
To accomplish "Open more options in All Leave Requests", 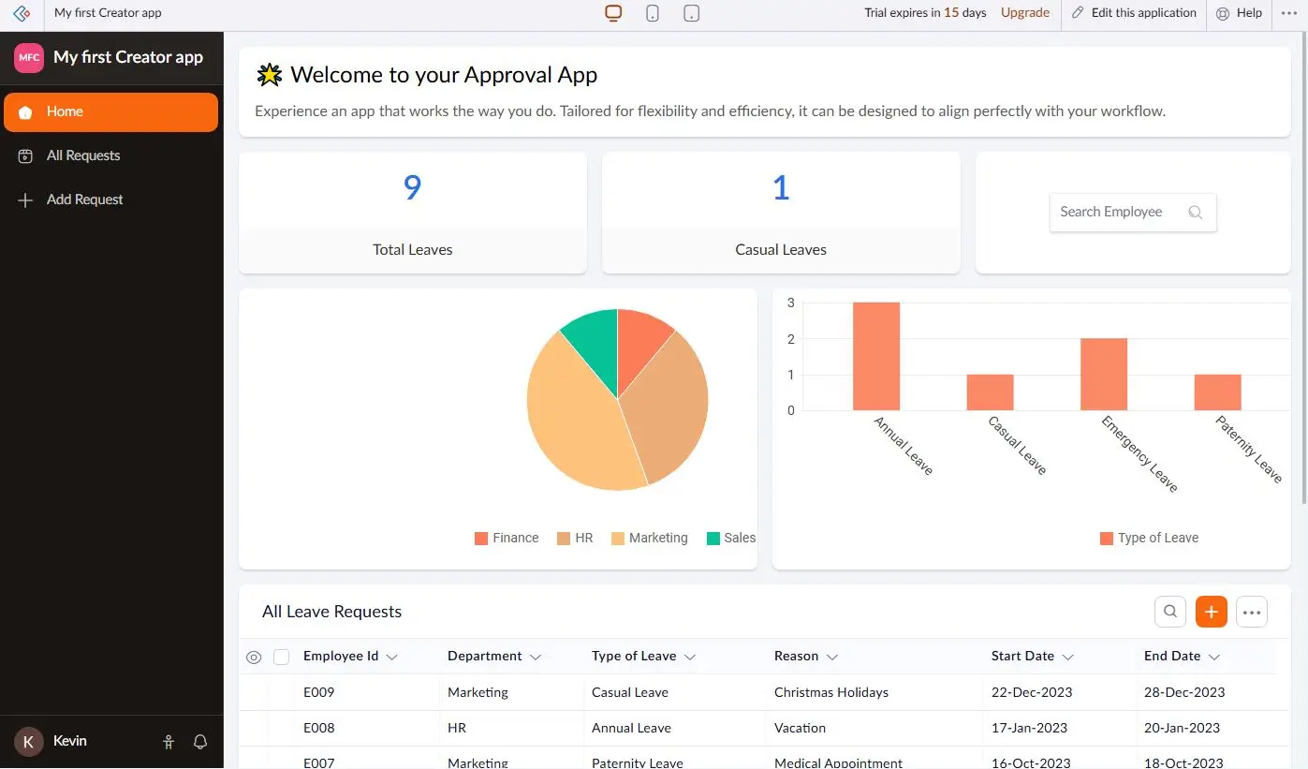I will [1252, 612].
